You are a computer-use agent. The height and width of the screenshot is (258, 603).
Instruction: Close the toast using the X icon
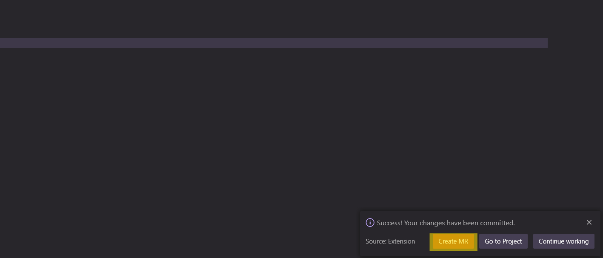coord(589,222)
